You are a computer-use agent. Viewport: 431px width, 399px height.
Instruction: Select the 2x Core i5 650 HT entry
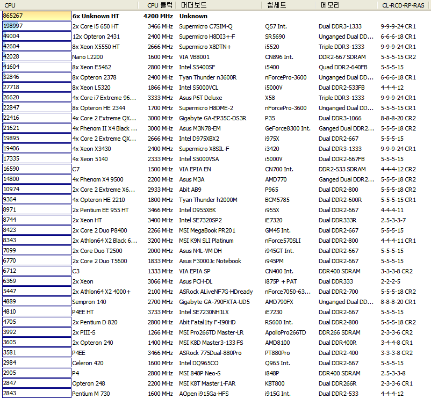coord(95,26)
